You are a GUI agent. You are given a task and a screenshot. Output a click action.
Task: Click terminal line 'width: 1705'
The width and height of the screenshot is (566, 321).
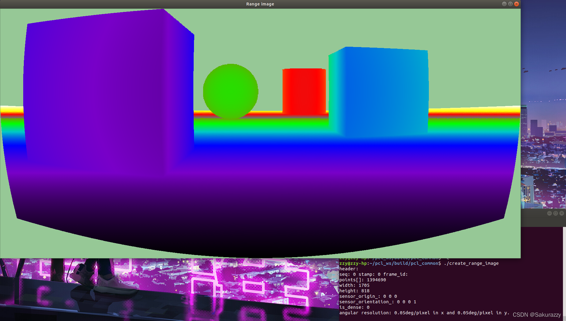(x=354, y=285)
